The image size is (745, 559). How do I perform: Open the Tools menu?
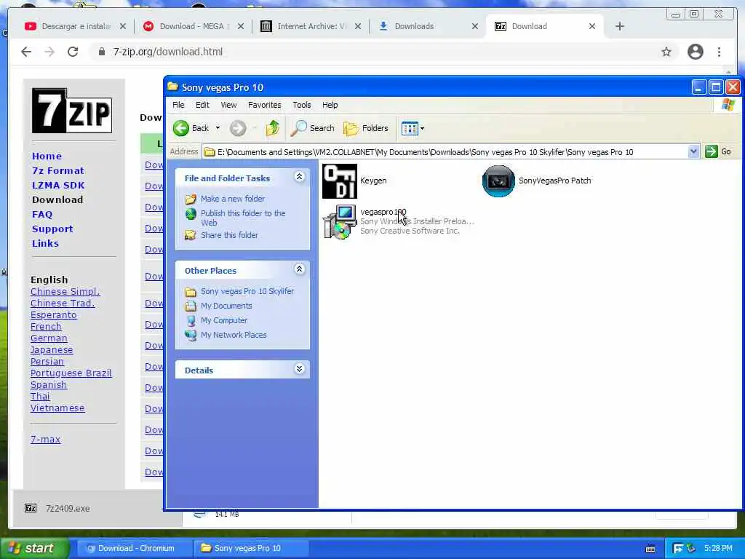(x=302, y=105)
